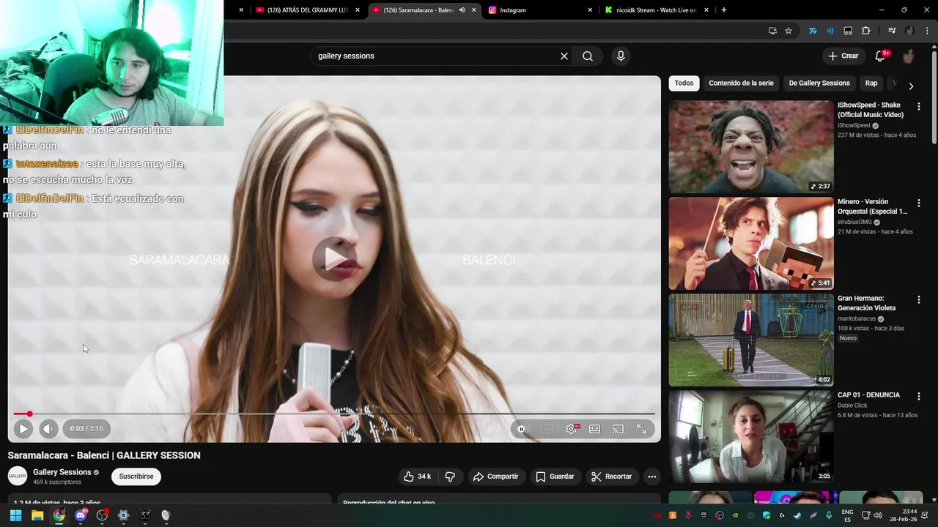Click the large center play overlay
This screenshot has width=938, height=527.
click(x=335, y=258)
